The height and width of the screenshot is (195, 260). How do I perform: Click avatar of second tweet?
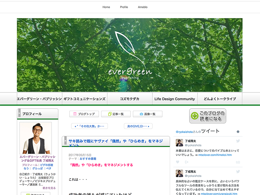tap(179, 174)
